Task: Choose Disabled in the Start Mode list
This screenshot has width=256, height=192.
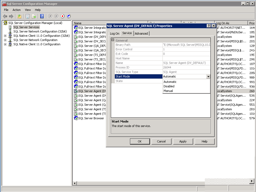Action: (x=186, y=86)
